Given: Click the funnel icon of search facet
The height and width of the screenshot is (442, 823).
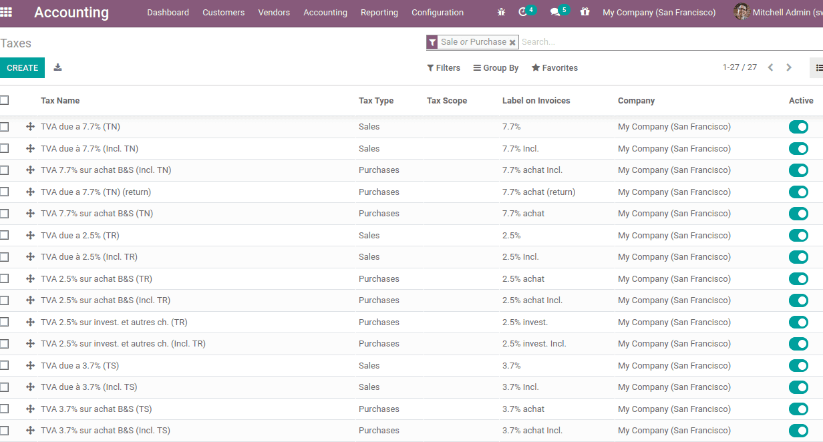Looking at the screenshot, I should click(432, 42).
